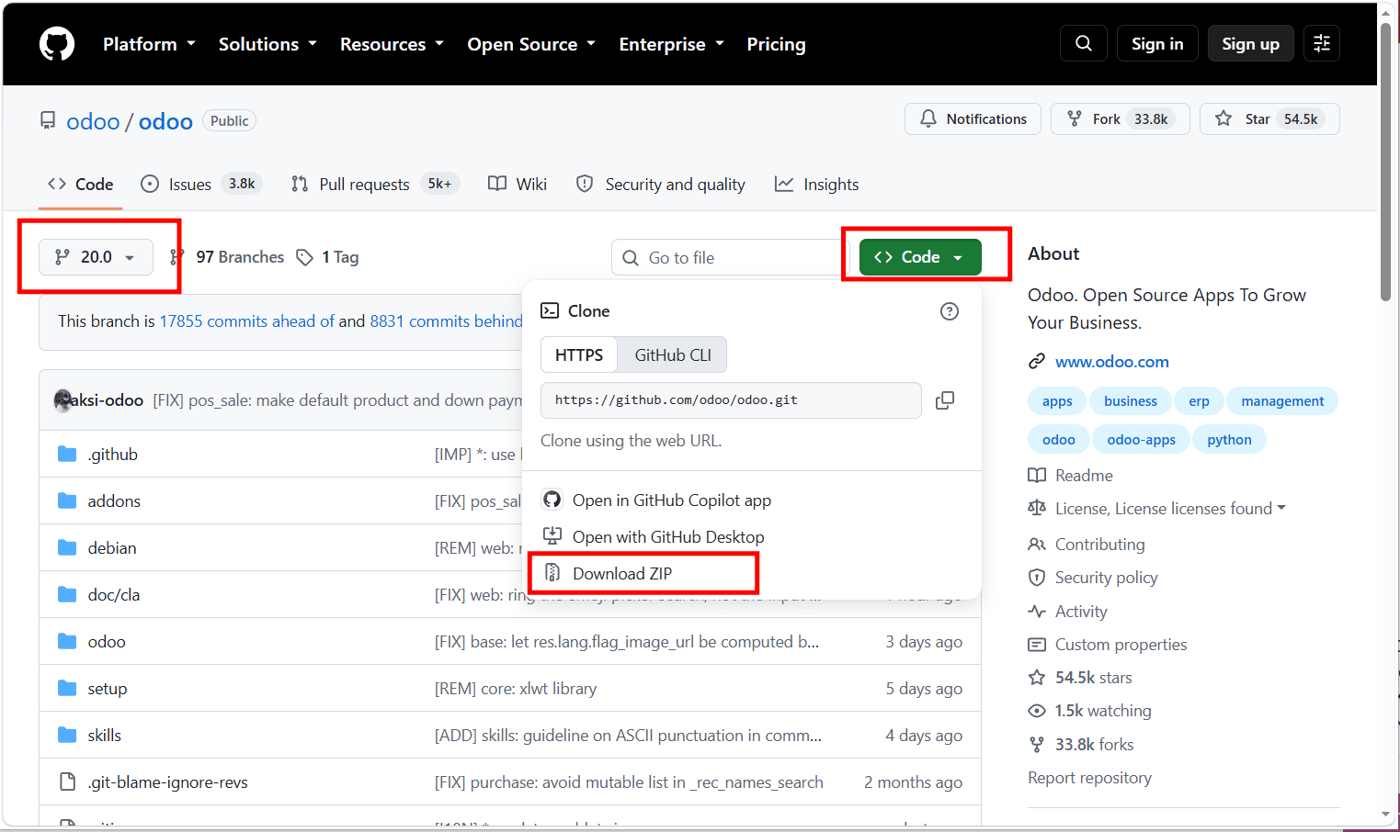Click the Sign in button
Viewport: 1400px width, 832px height.
pyautogui.click(x=1157, y=43)
